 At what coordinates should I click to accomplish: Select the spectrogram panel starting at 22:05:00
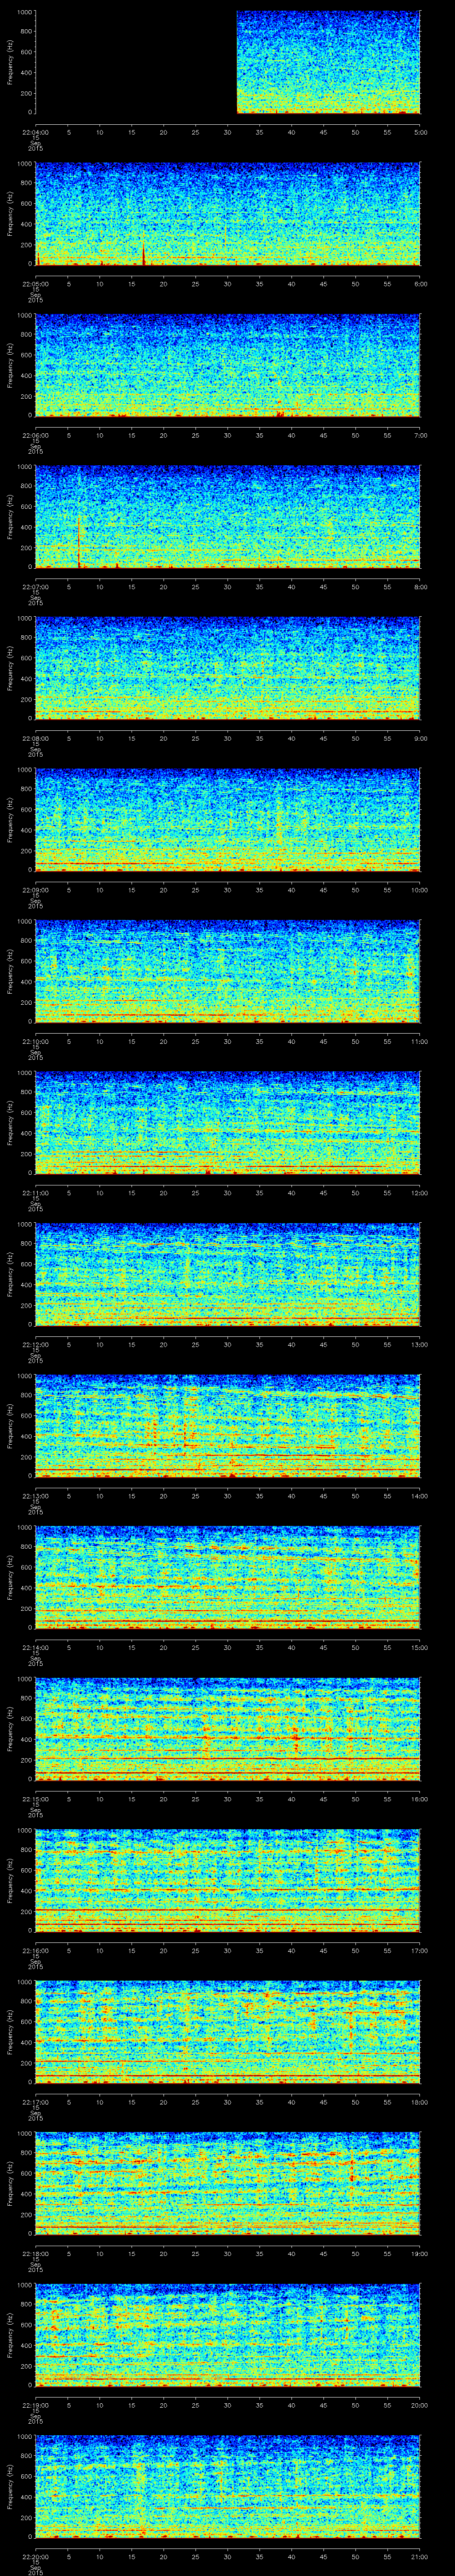[228, 214]
